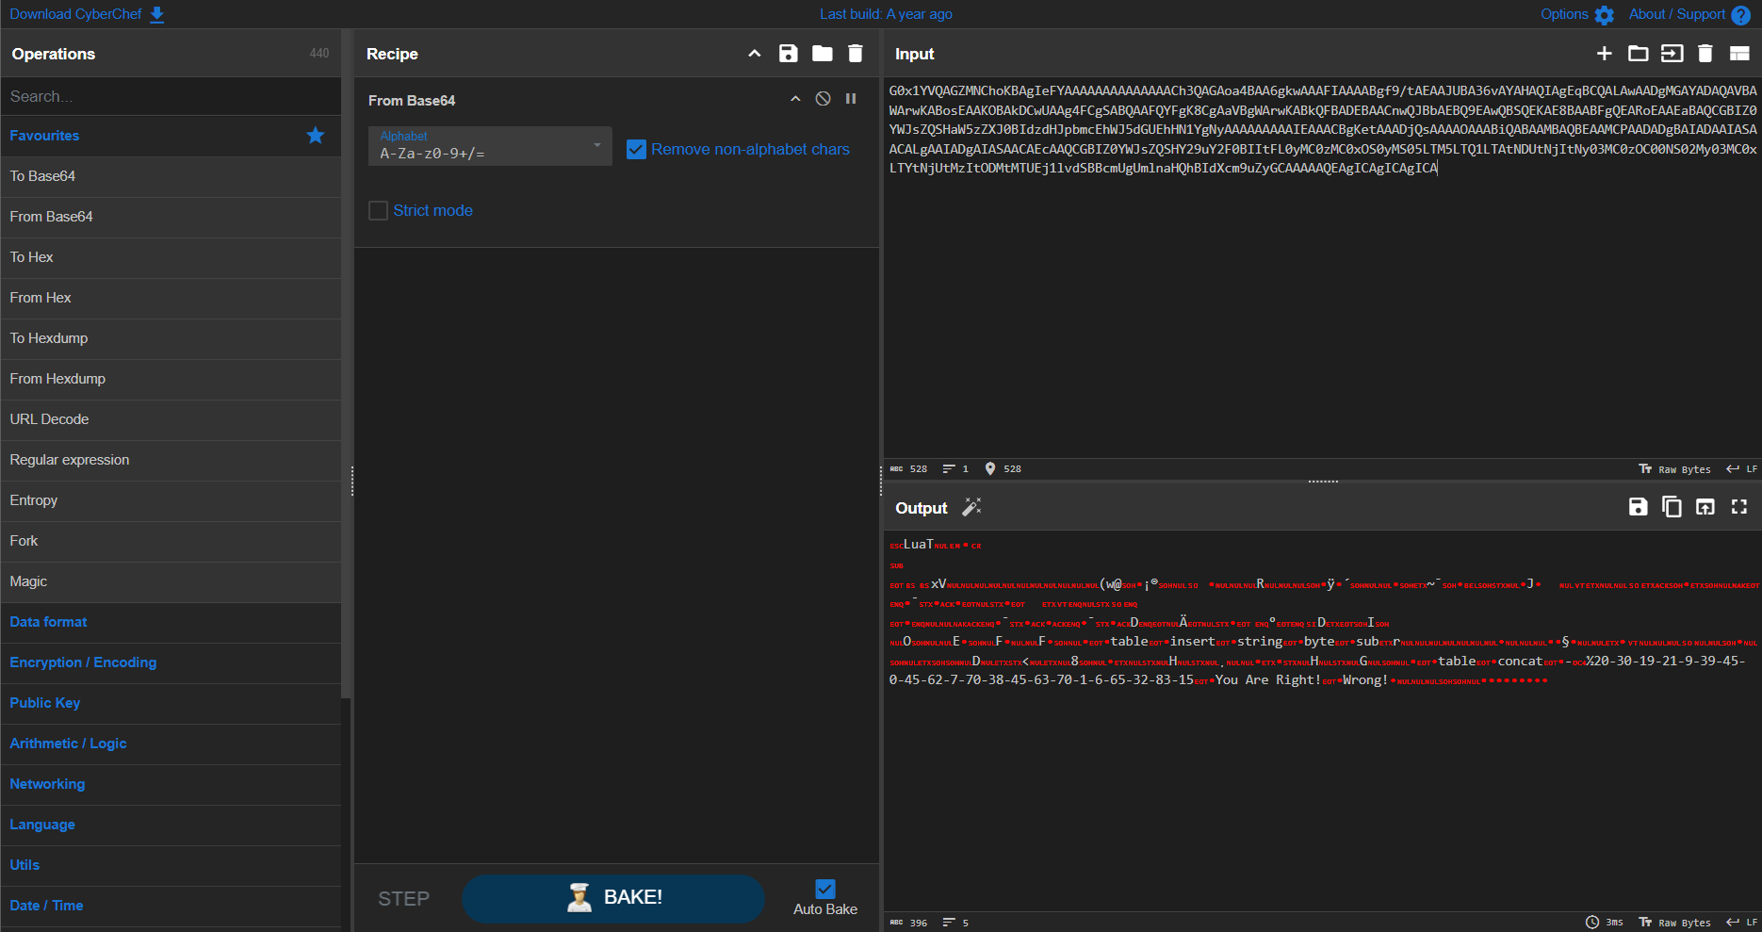The width and height of the screenshot is (1762, 932).
Task: Click the BAKE! button
Action: [613, 898]
